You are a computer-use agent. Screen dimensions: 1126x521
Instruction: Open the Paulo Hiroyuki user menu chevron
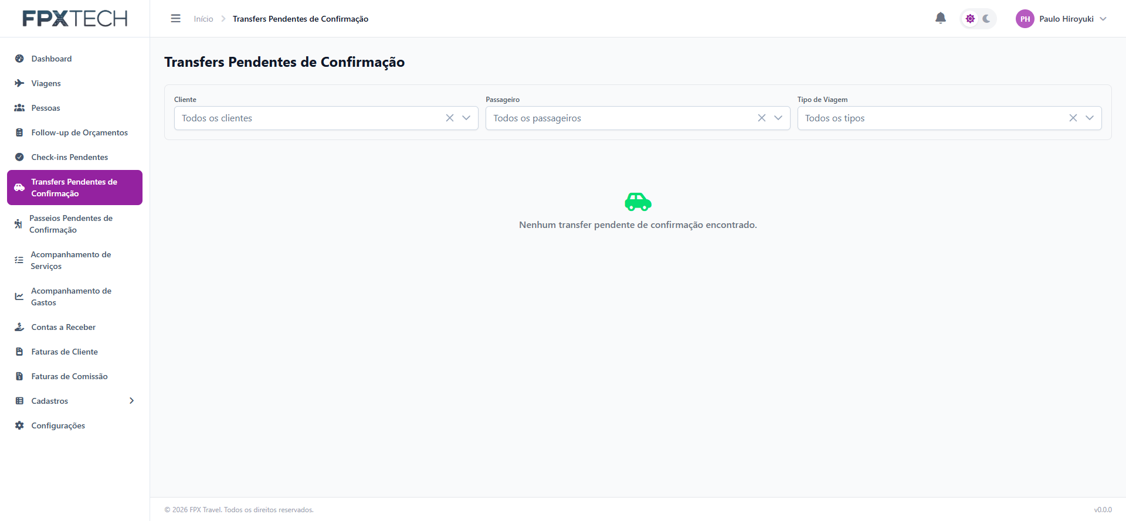point(1103,19)
